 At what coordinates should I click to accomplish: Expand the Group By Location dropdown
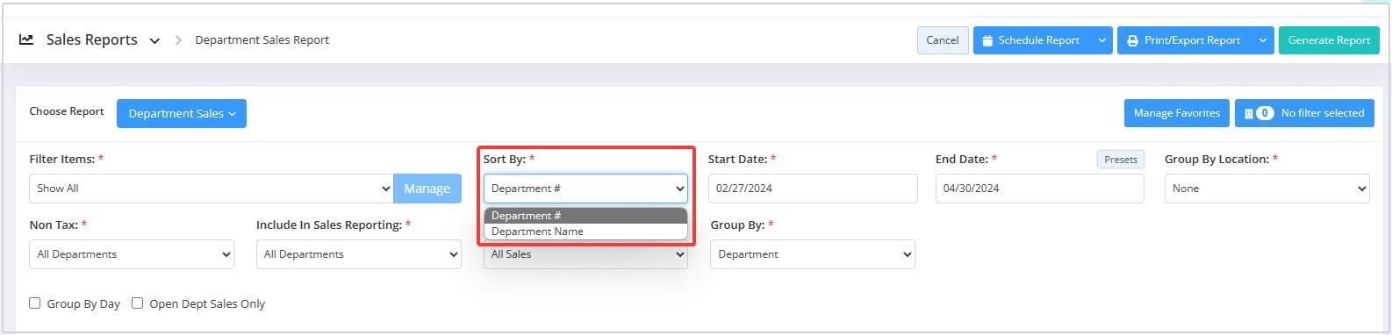point(1266,189)
